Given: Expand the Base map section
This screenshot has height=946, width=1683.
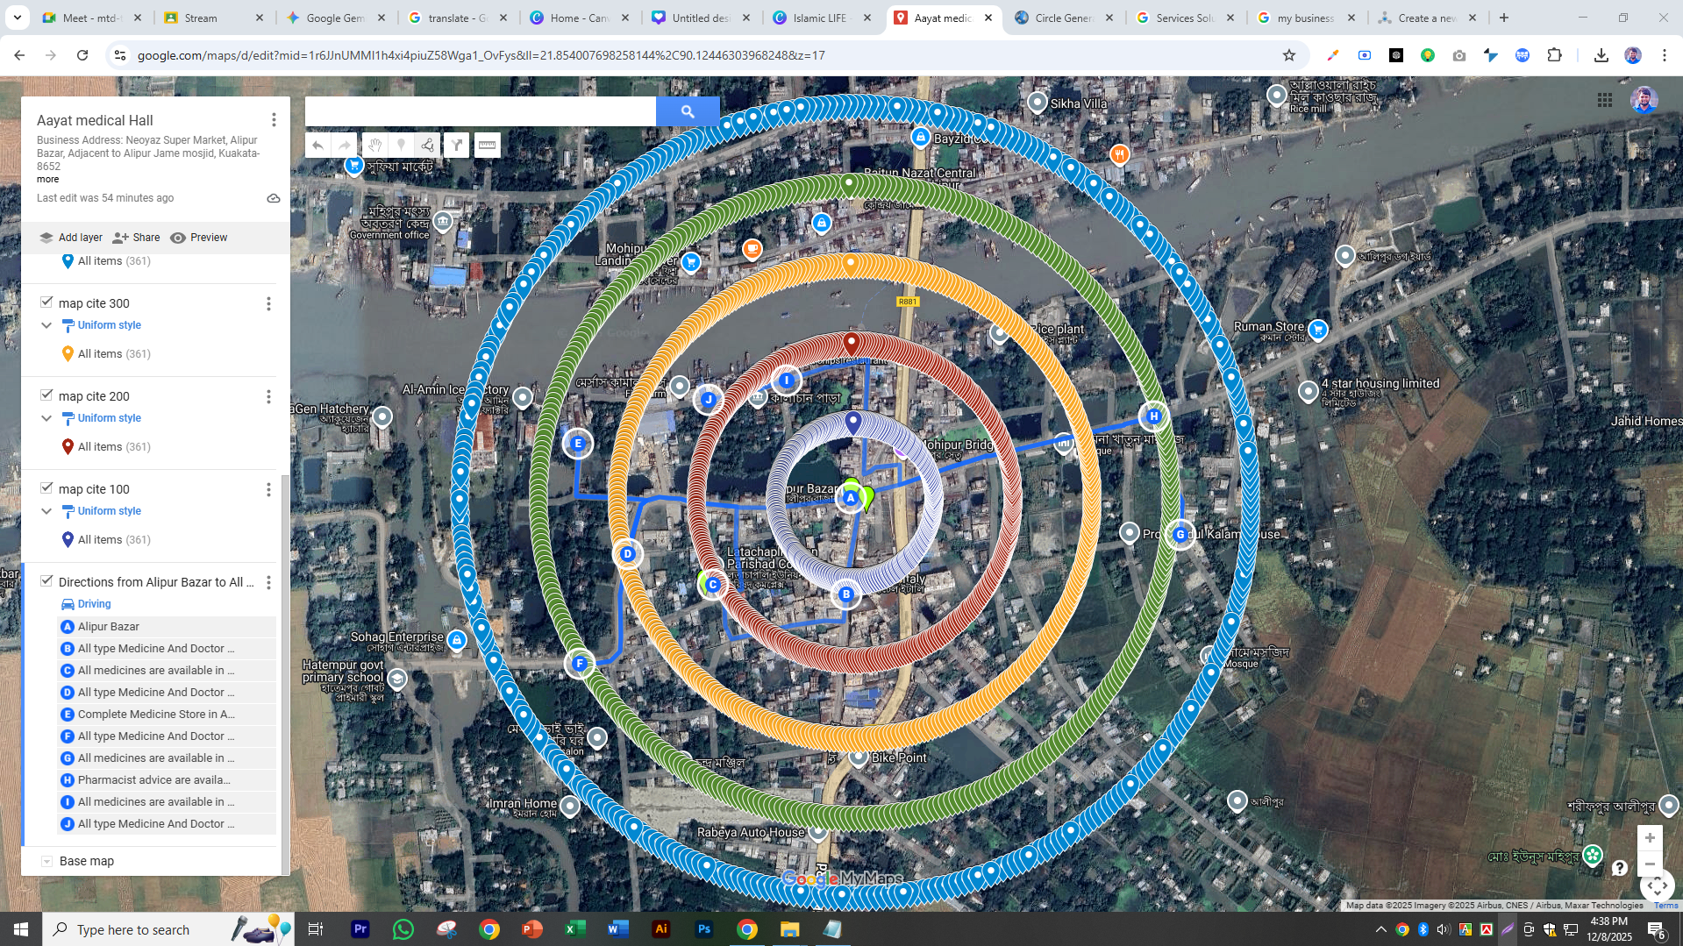Looking at the screenshot, I should (x=46, y=860).
